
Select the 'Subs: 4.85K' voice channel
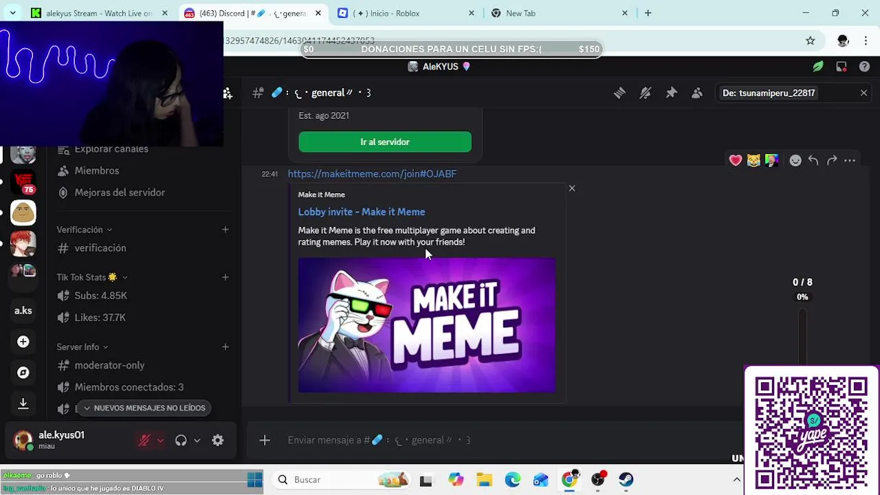click(100, 296)
